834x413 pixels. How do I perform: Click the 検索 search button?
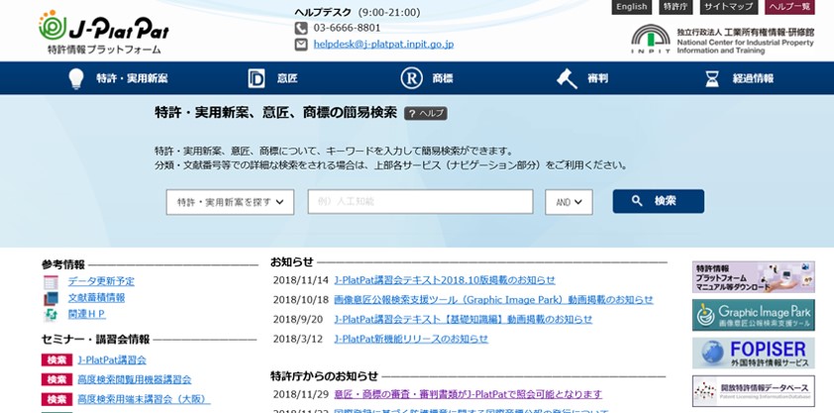[659, 201]
